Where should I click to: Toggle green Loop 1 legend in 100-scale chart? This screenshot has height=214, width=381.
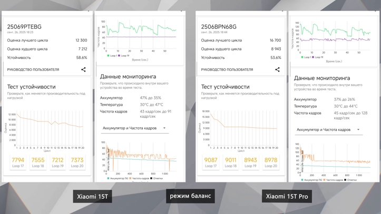click(x=112, y=56)
